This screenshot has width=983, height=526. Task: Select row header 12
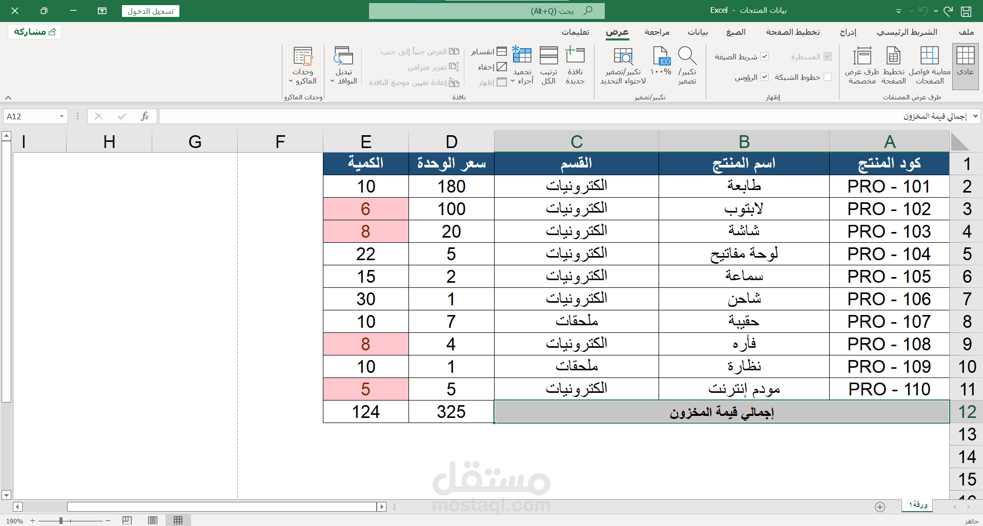click(x=967, y=412)
